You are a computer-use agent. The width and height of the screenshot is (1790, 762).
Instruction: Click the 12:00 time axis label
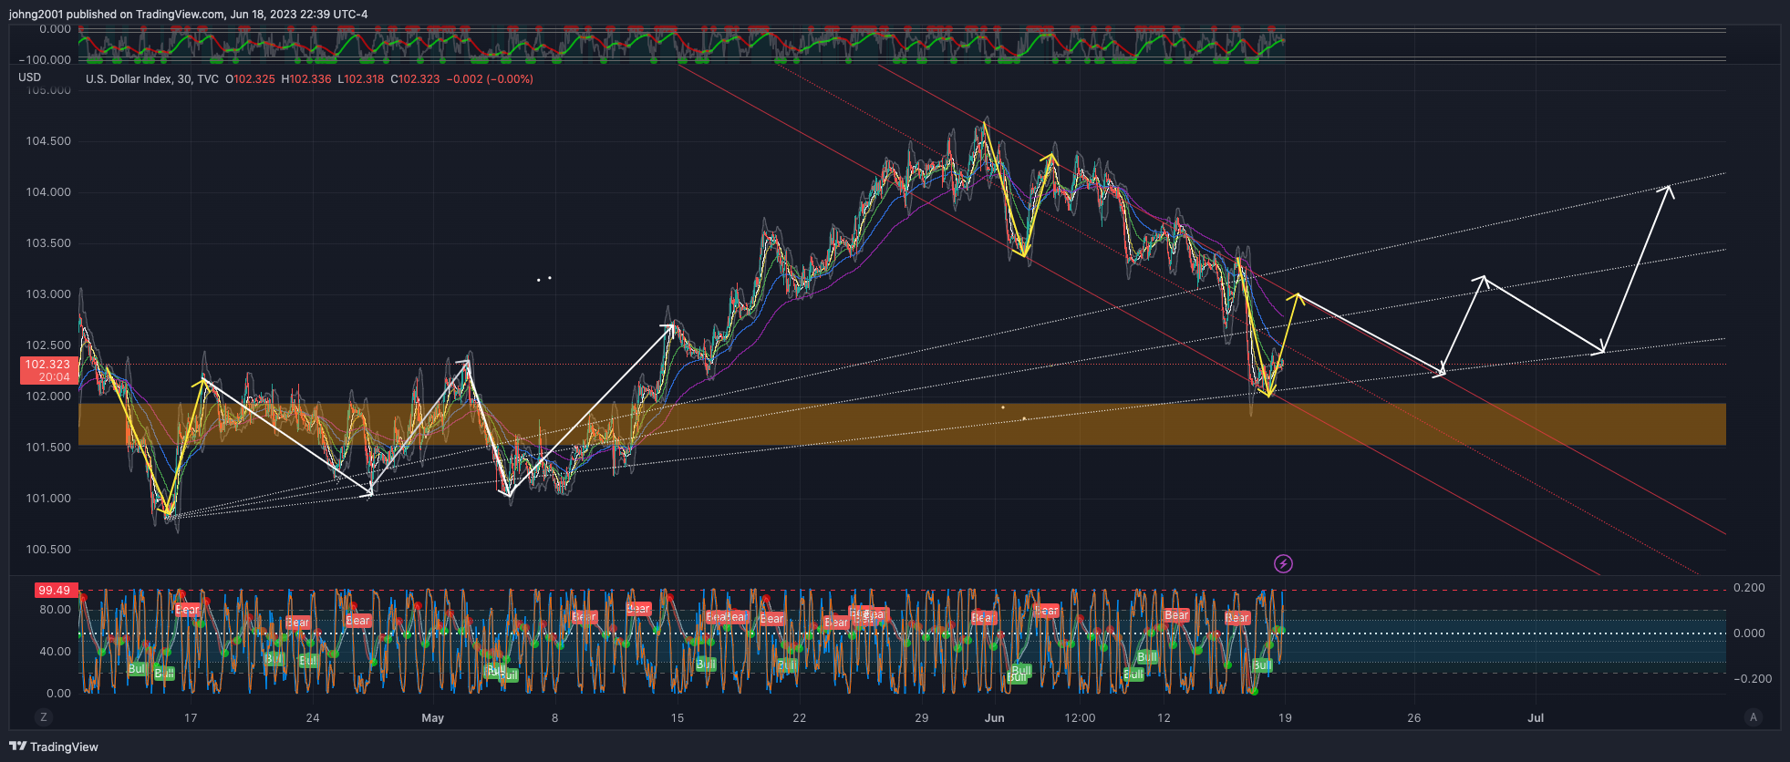tap(1081, 718)
